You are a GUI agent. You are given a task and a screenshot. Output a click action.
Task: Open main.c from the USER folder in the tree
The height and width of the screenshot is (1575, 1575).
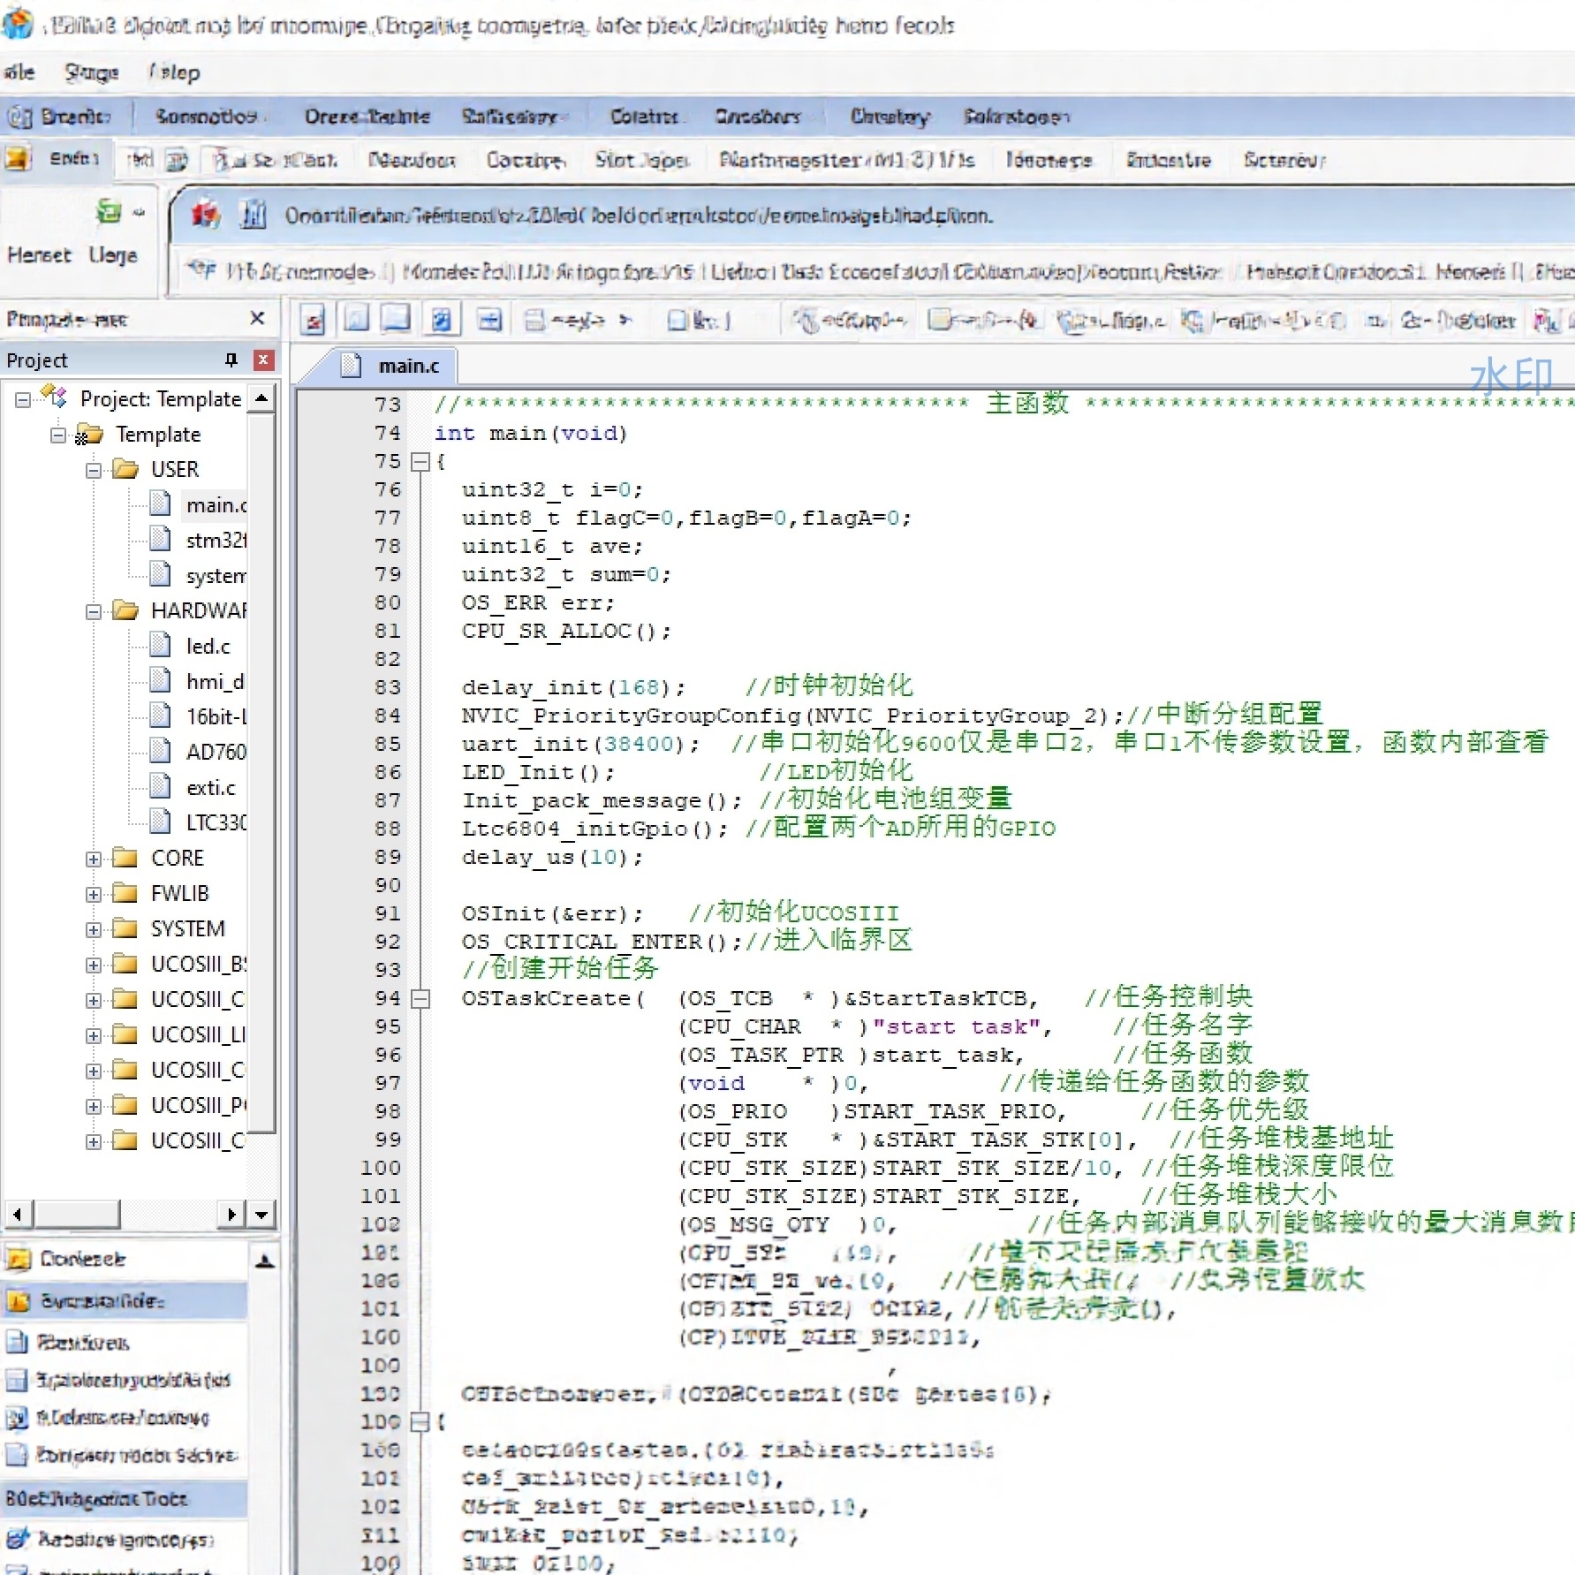pos(215,504)
